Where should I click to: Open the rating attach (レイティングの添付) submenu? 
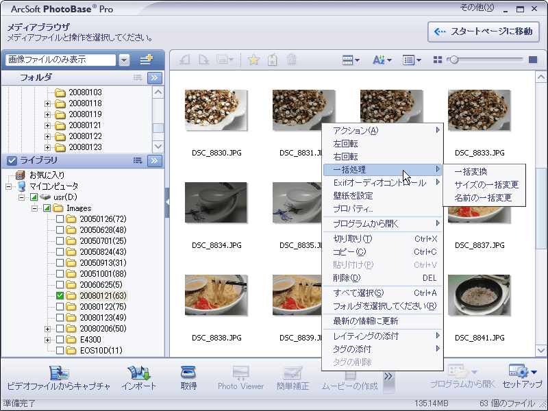click(383, 336)
